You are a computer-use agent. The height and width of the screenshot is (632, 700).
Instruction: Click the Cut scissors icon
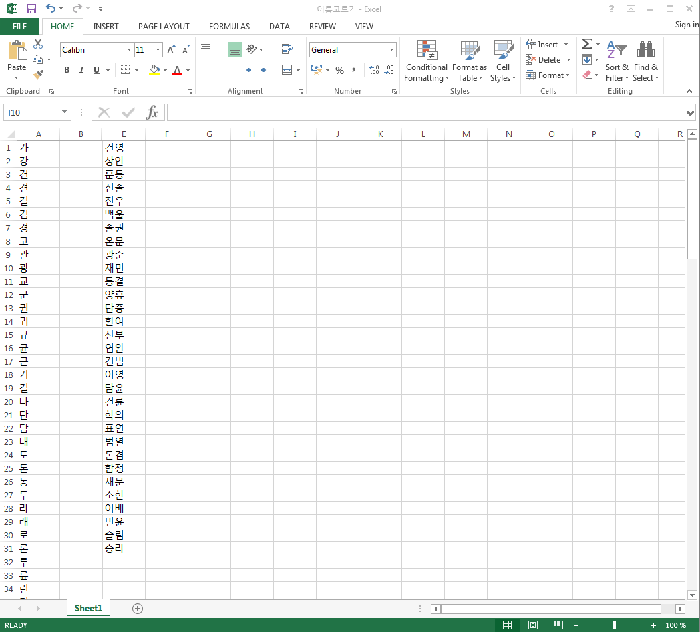click(x=38, y=44)
